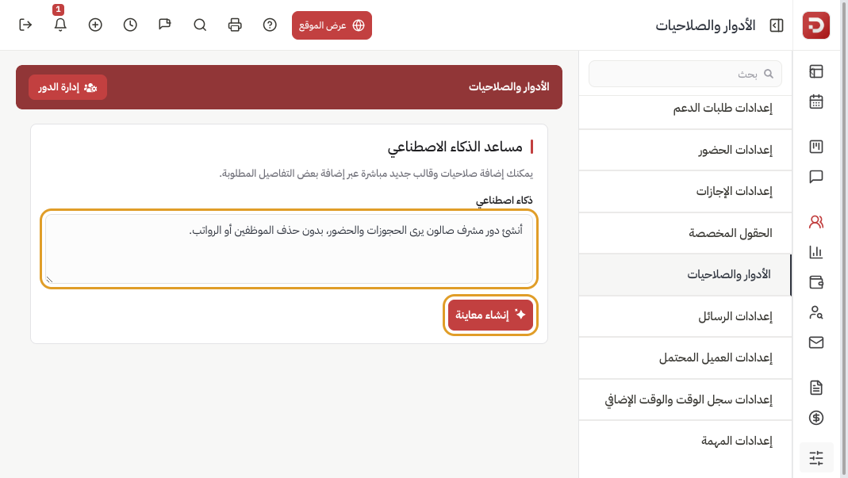This screenshot has height=478, width=848.
Task: Open the chat message sidebar icon
Action: click(x=815, y=177)
